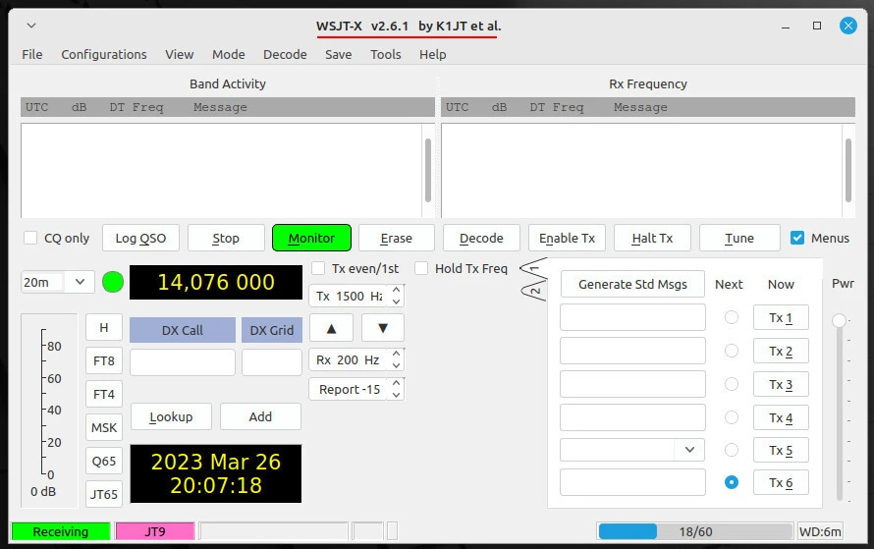Enable the CQ only checkbox
874x549 pixels.
pyautogui.click(x=30, y=238)
